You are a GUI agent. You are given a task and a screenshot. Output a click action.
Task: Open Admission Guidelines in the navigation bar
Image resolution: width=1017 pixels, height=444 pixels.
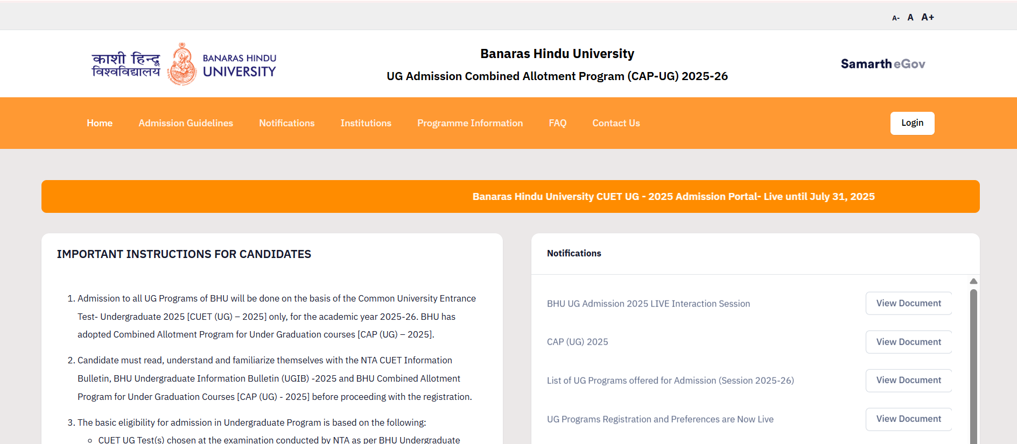(186, 123)
